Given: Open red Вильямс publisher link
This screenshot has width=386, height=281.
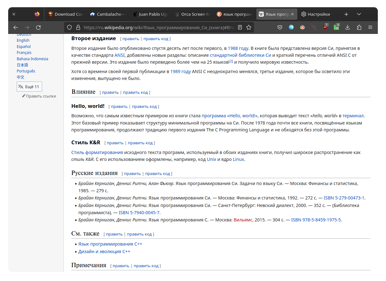Looking at the screenshot, I should point(243,220).
